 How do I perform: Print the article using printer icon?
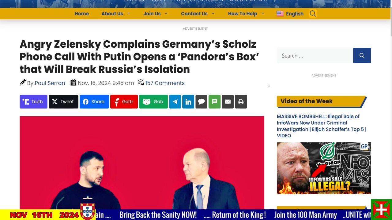(241, 102)
